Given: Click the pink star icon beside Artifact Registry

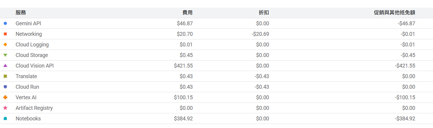Looking at the screenshot, I should point(5,108).
